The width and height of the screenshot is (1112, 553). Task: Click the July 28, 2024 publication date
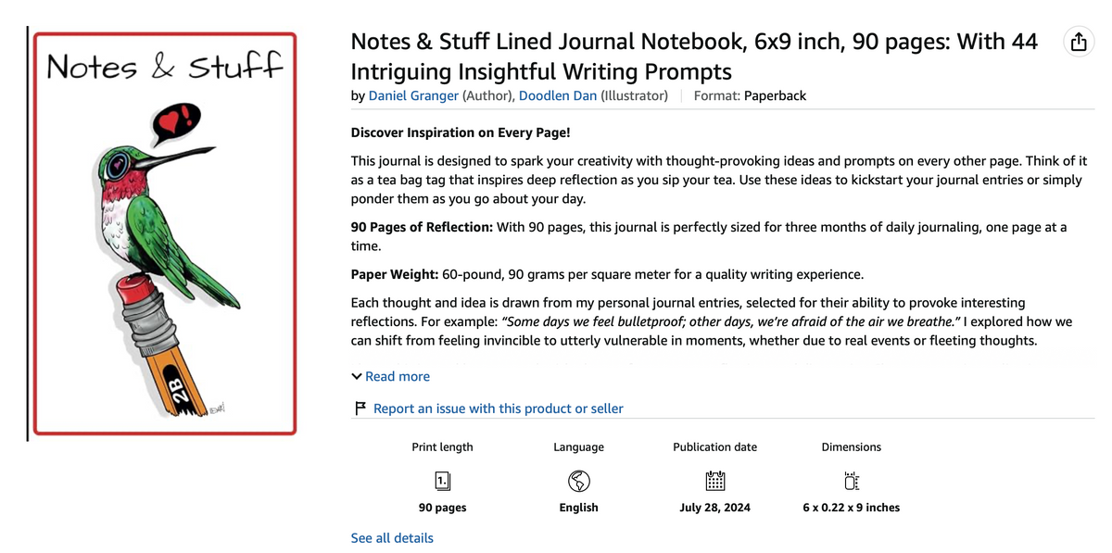point(714,508)
